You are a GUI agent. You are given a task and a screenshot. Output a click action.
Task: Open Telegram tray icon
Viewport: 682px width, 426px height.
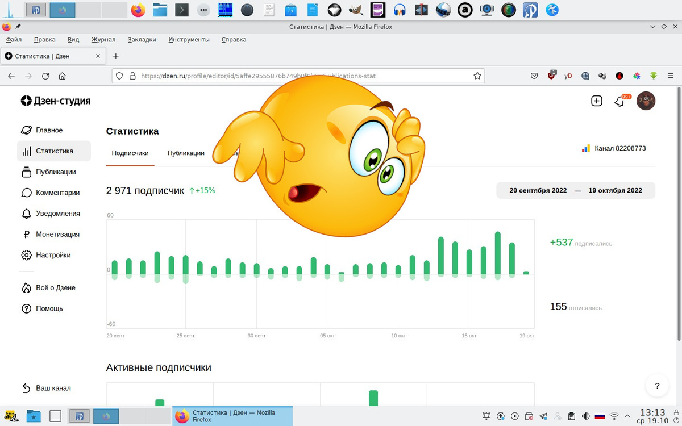[543, 416]
